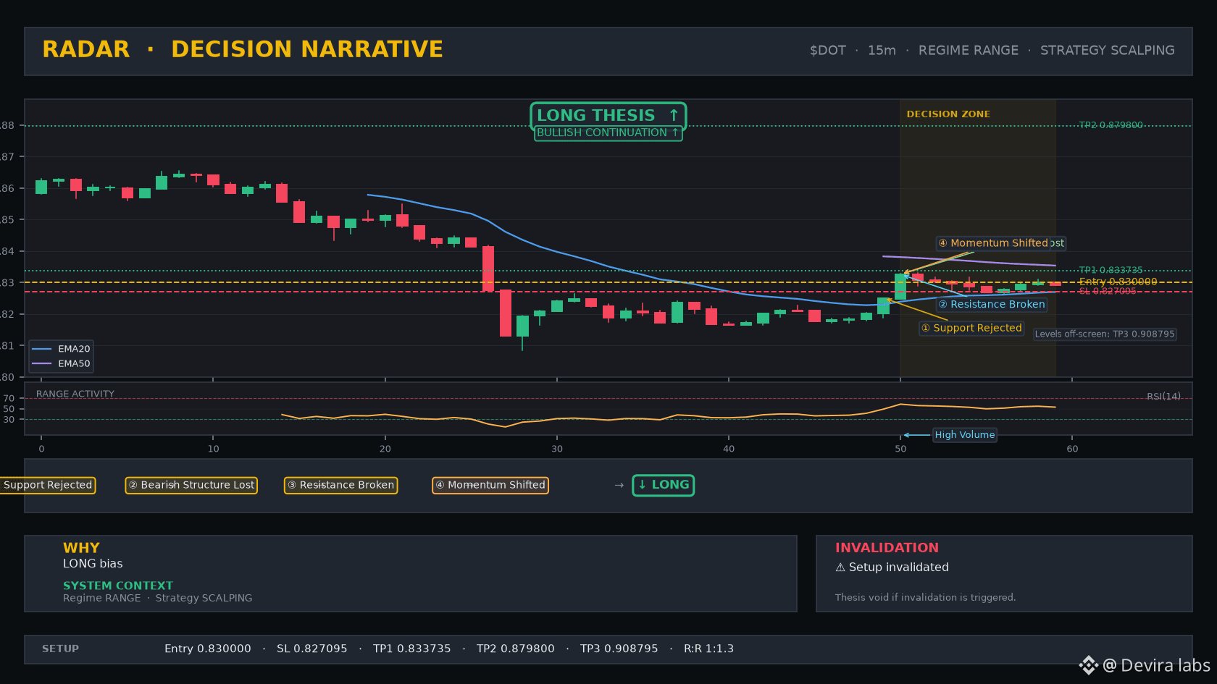Click the DECISION ZONE label
1217x684 pixels.
tap(948, 114)
